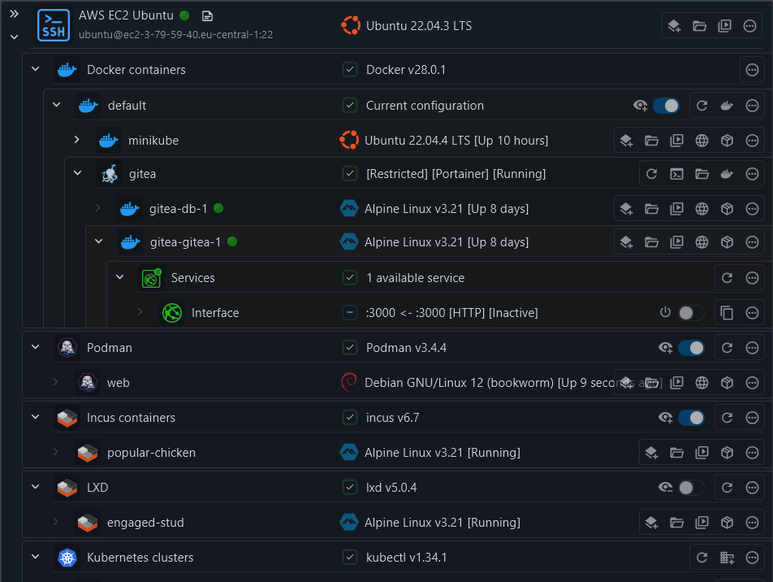The width and height of the screenshot is (773, 582).
Task: Open the globe tunnel icon for minikube
Action: click(x=702, y=140)
